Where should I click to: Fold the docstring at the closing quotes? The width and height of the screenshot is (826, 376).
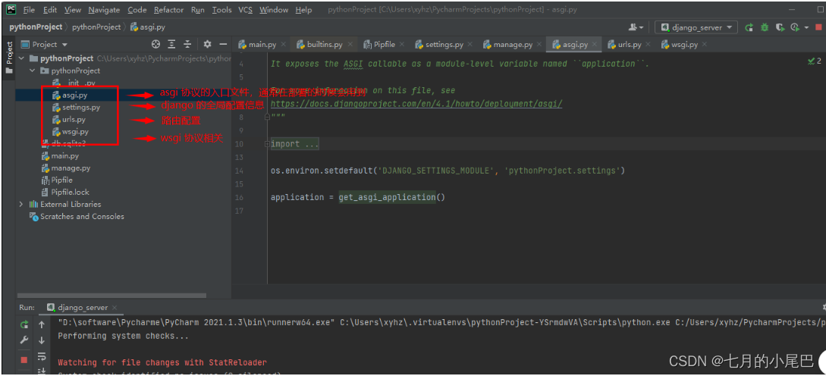(266, 117)
